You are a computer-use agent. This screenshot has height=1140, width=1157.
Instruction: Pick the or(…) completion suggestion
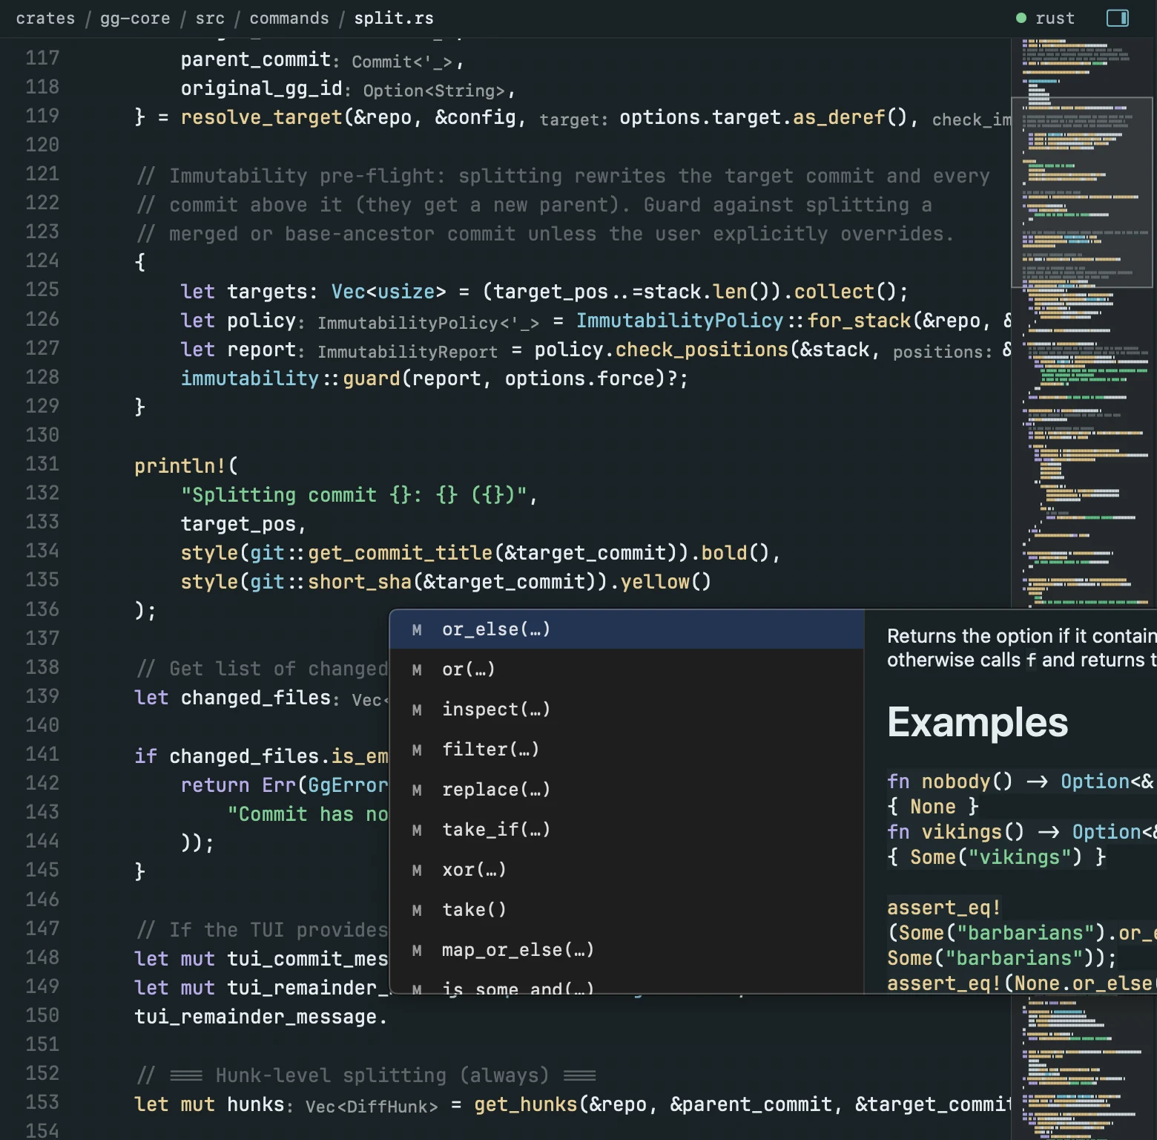point(627,669)
